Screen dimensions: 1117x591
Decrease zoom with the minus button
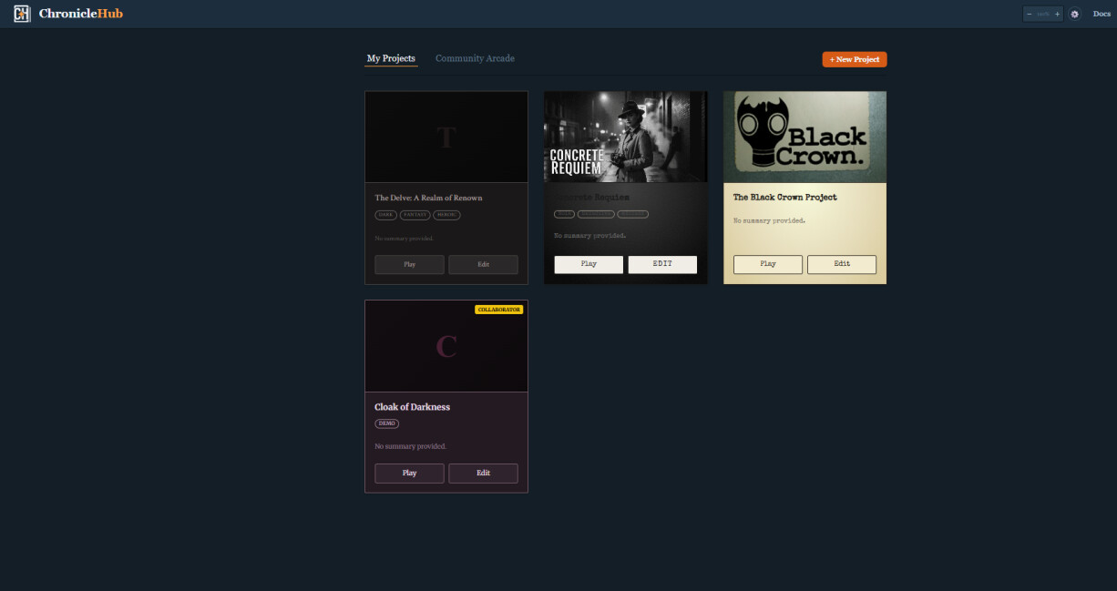point(1030,14)
